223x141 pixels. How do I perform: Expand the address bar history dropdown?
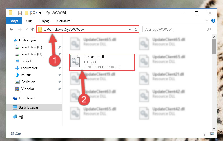pos(130,30)
